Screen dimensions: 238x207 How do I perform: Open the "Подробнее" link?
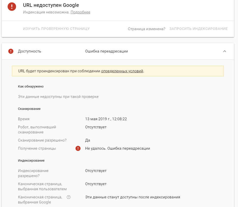[x=80, y=12]
